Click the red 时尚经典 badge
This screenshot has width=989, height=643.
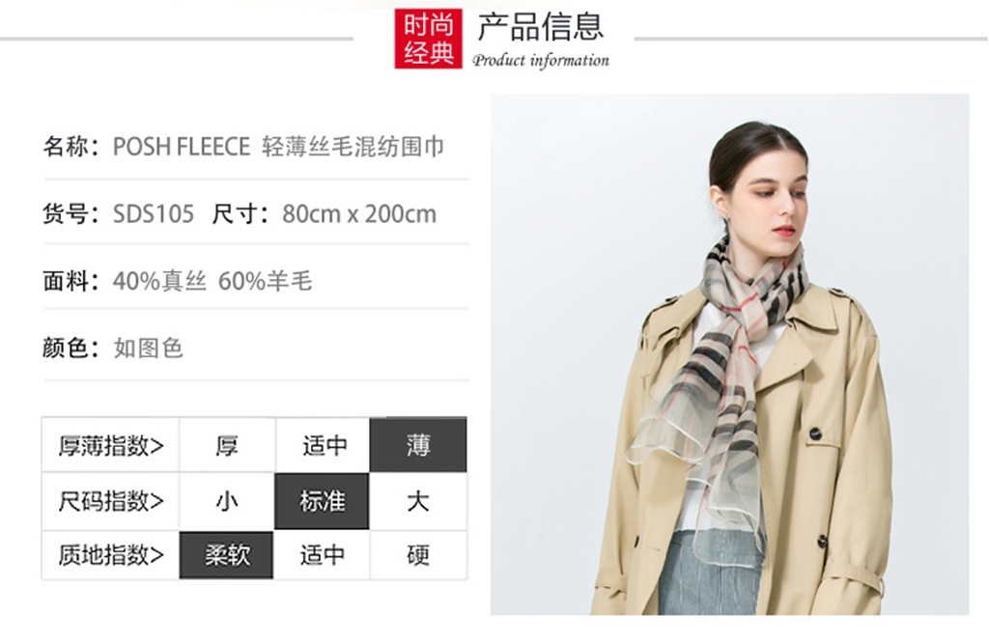(x=428, y=38)
